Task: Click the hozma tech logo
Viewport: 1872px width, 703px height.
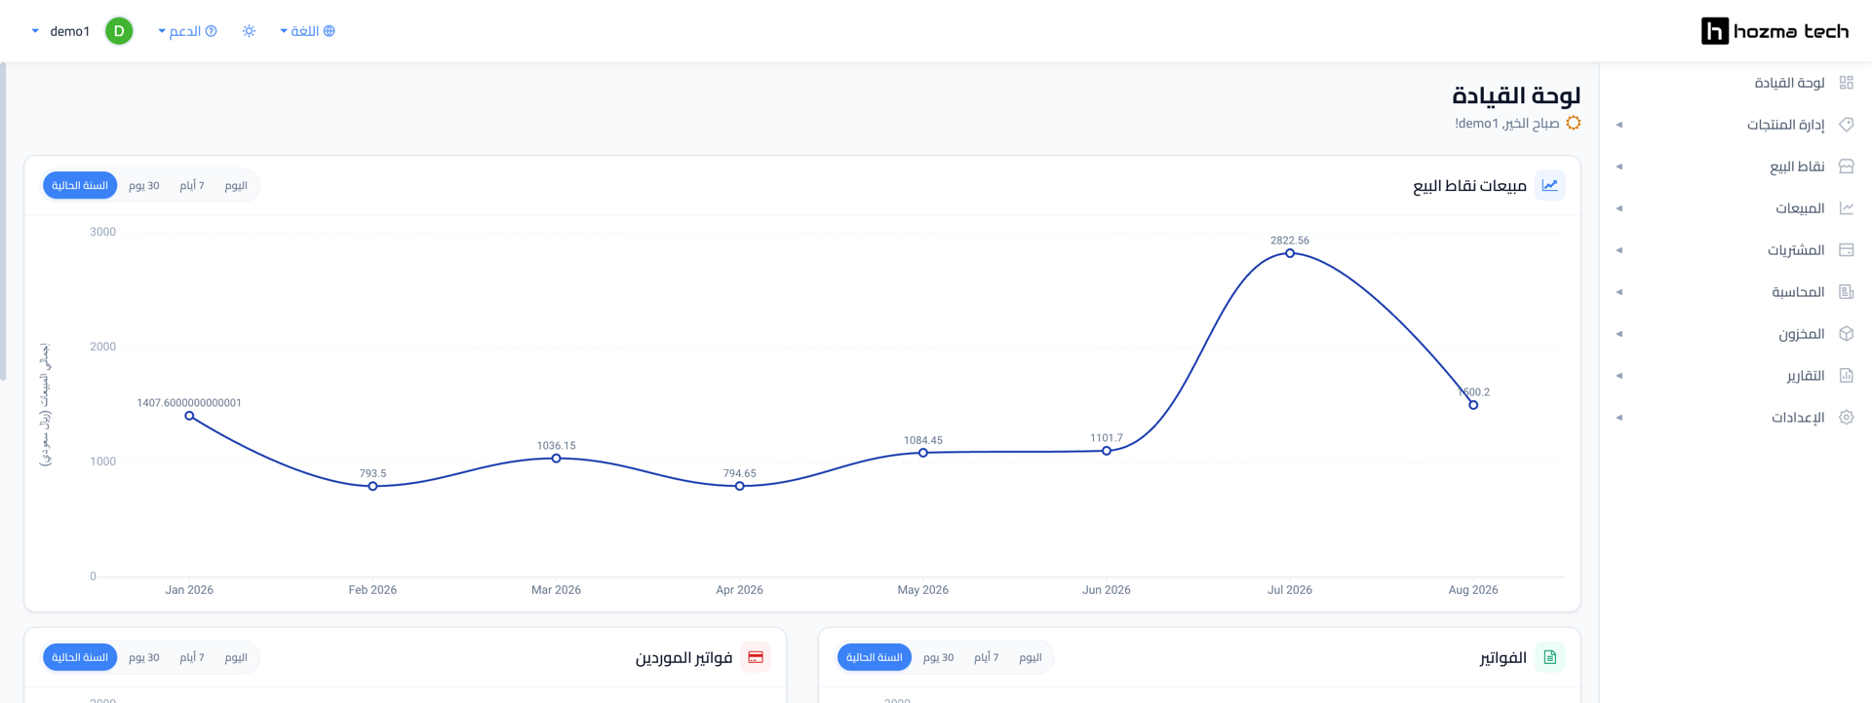Action: (x=1774, y=31)
